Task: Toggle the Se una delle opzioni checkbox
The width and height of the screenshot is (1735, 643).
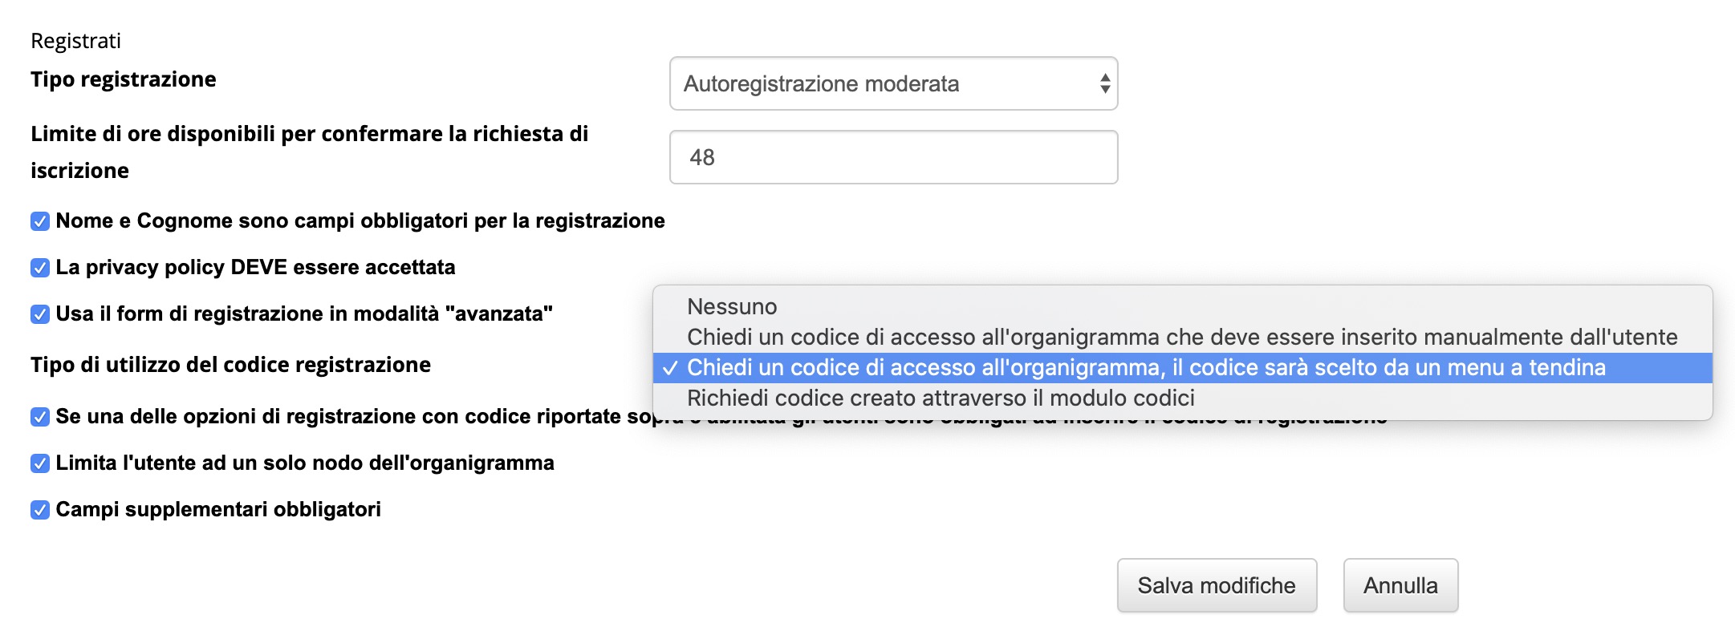Action: [40, 417]
